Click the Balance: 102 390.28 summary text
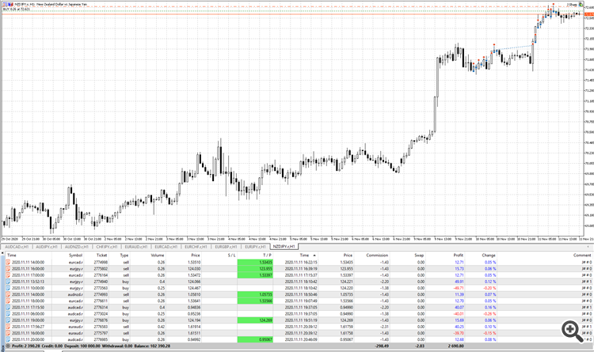 coord(151,346)
